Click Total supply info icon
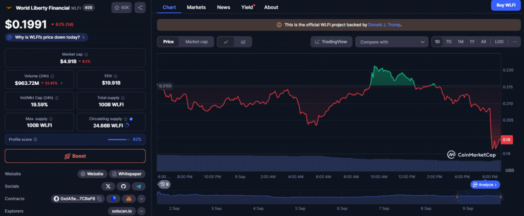The height and width of the screenshot is (216, 524). click(123, 98)
